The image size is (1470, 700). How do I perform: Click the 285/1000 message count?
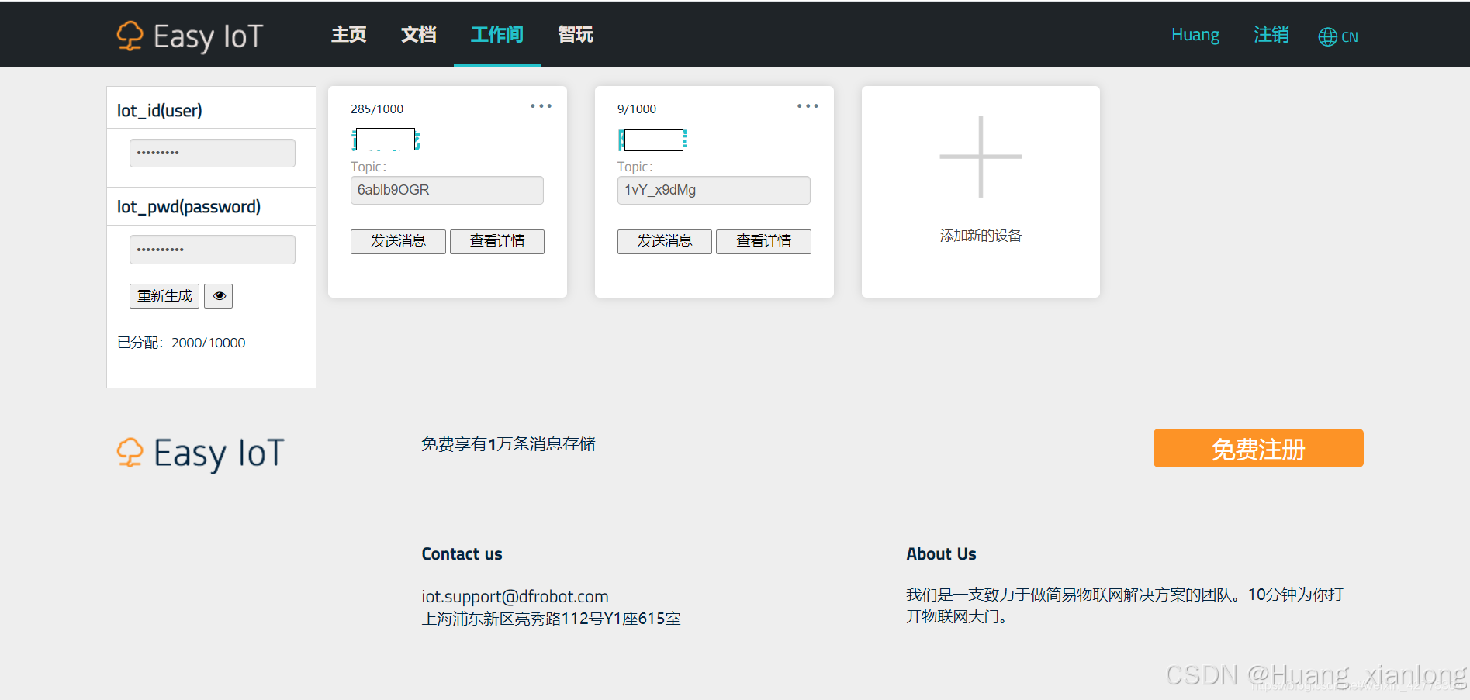coord(377,109)
